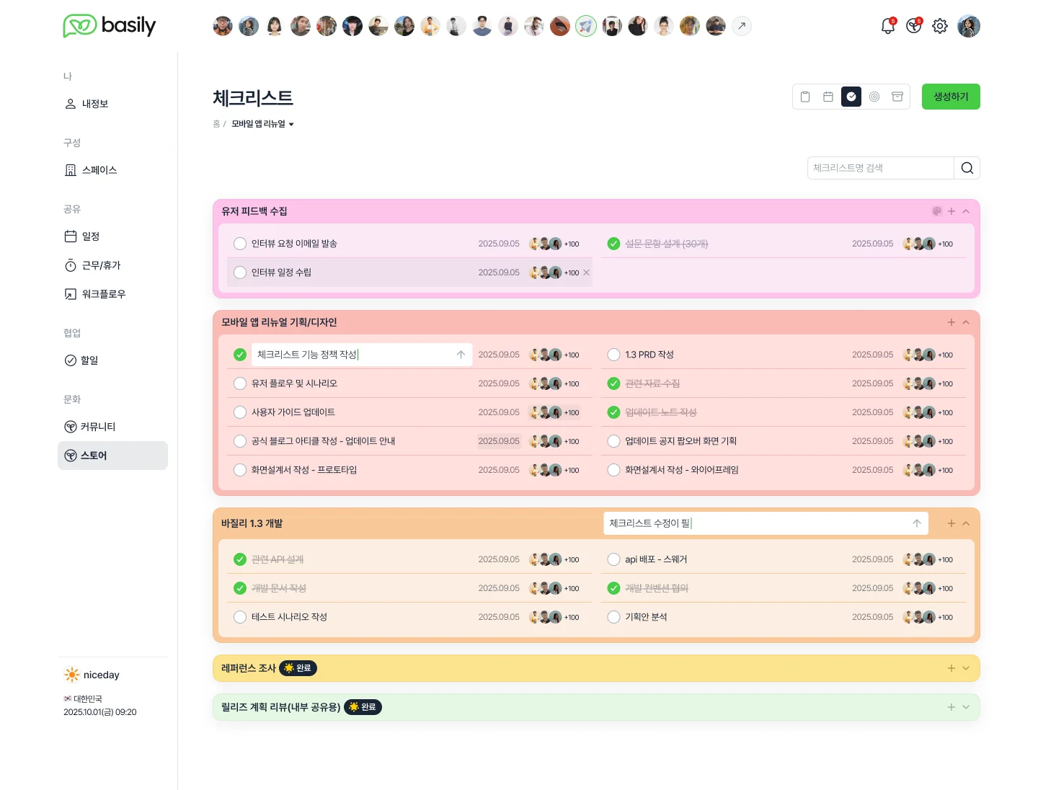Check the 인터뷰 요청 이메일 발송 item

240,244
